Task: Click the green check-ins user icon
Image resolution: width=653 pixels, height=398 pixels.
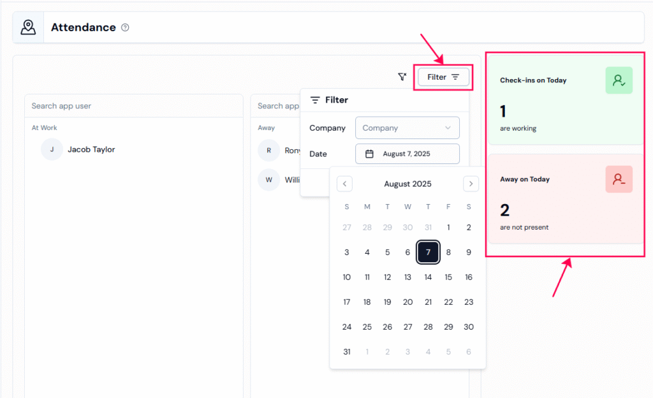Action: (619, 80)
